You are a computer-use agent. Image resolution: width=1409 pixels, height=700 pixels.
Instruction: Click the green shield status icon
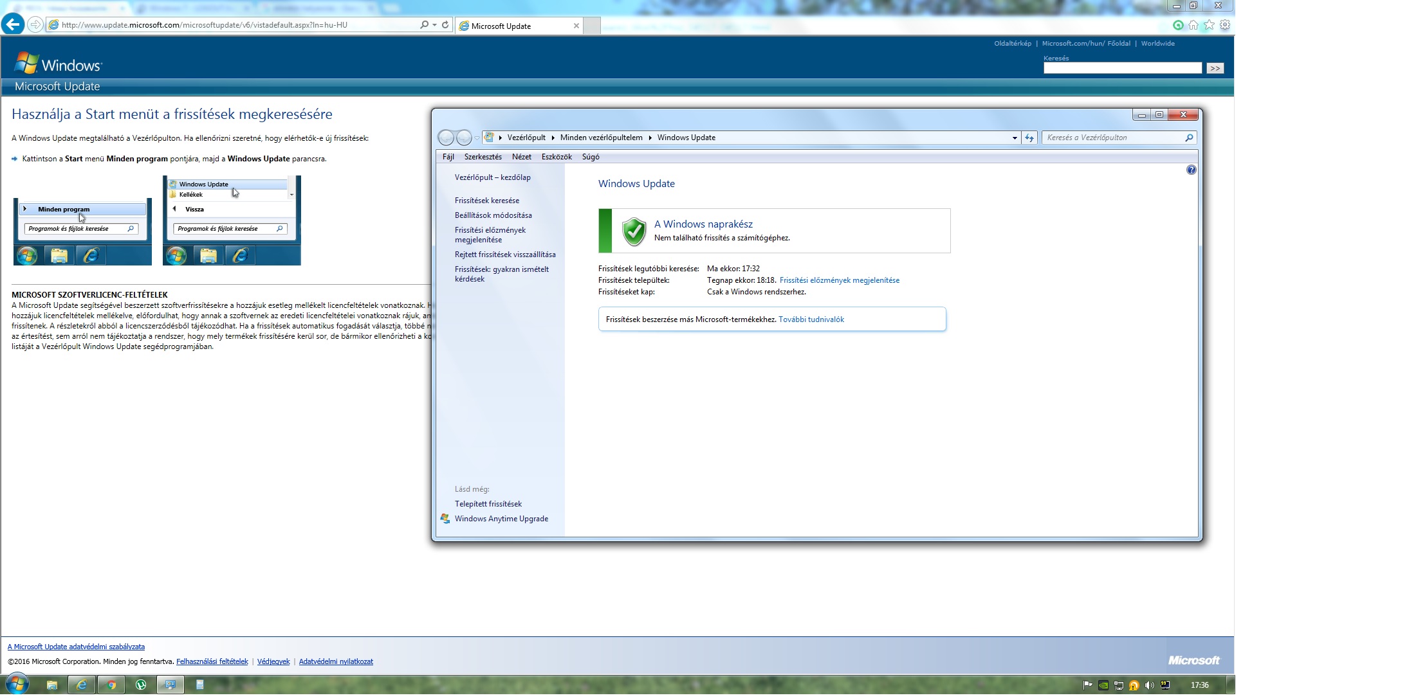pos(634,231)
